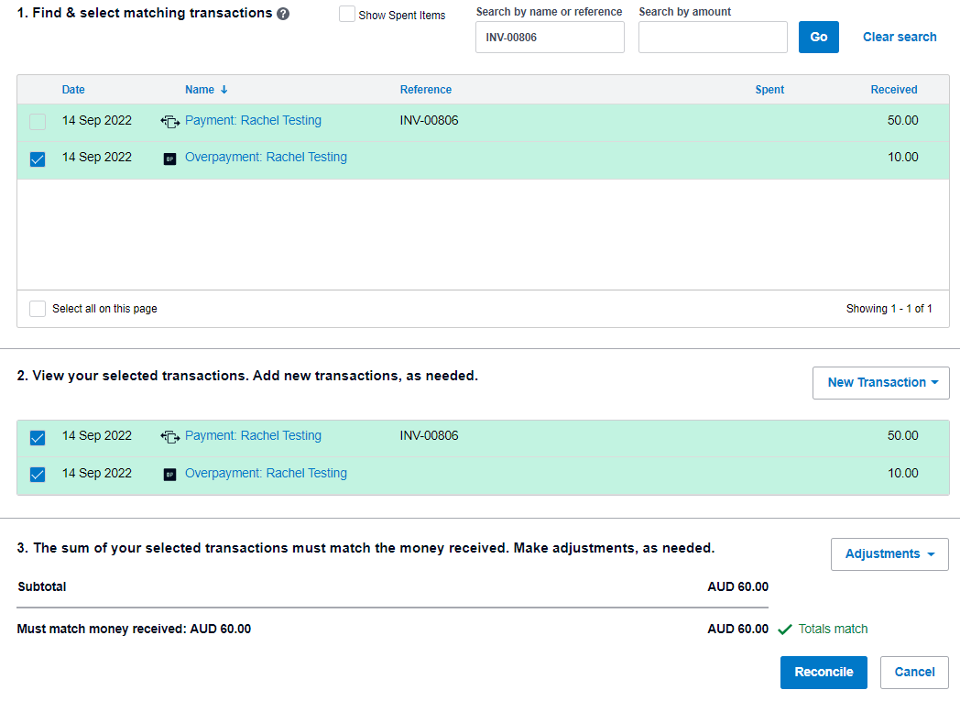Sort results by Date column

73,90
